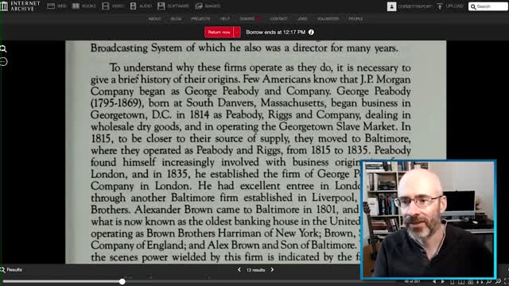Open the Software media section icon
Image resolution: width=509 pixels, height=286 pixels.
[161, 6]
